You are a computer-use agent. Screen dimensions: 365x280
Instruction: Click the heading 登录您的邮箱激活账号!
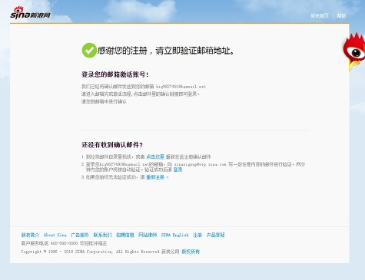(114, 74)
